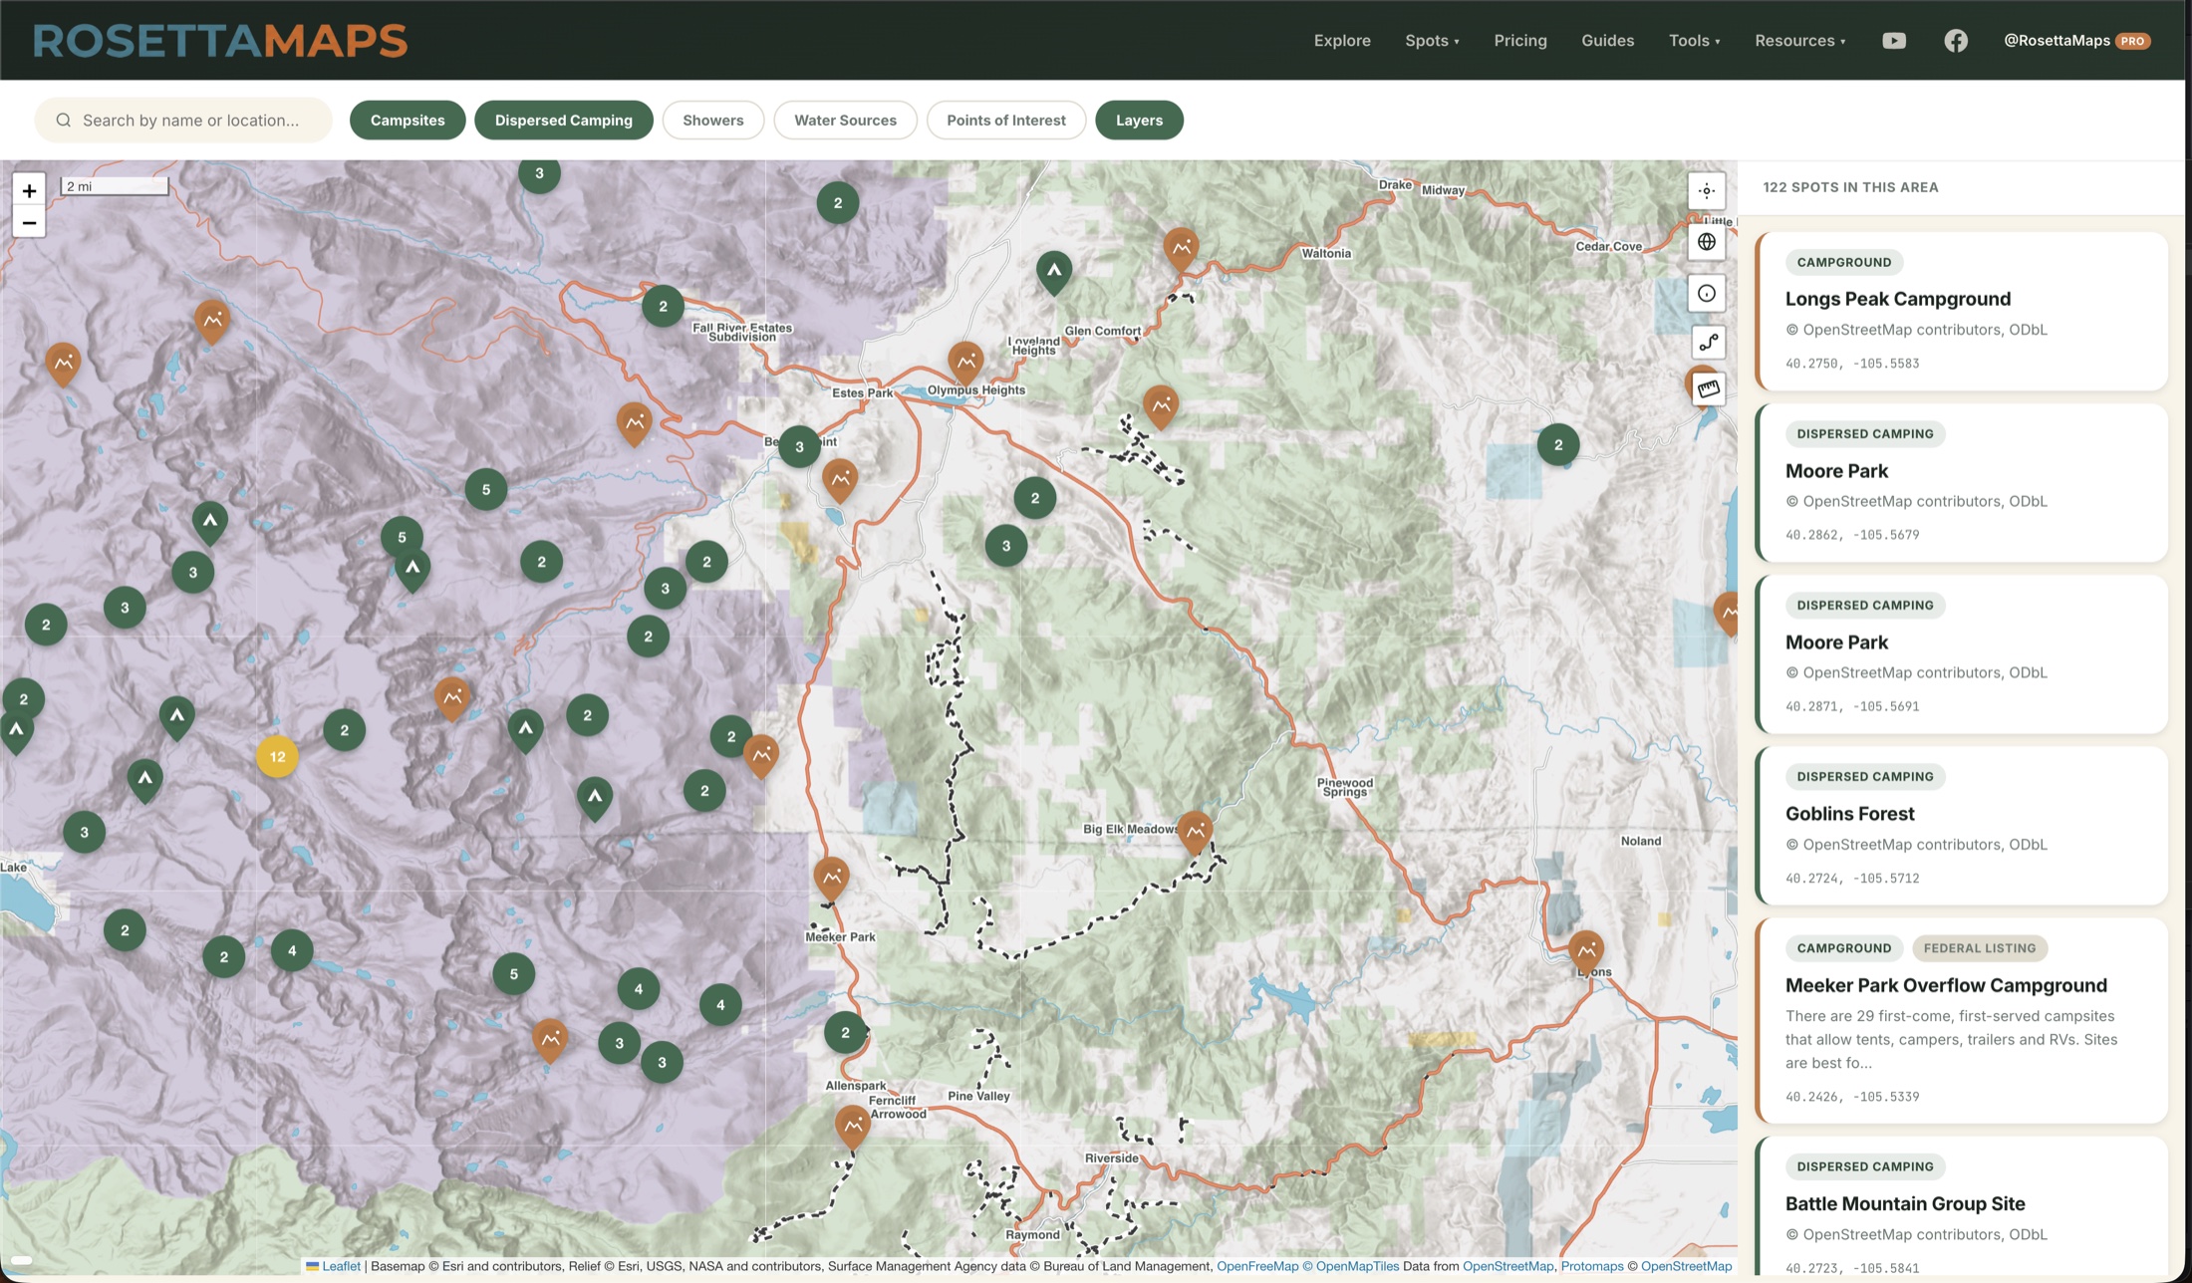Expand the Spots dropdown menu
Image resolution: width=2192 pixels, height=1283 pixels.
click(1432, 41)
